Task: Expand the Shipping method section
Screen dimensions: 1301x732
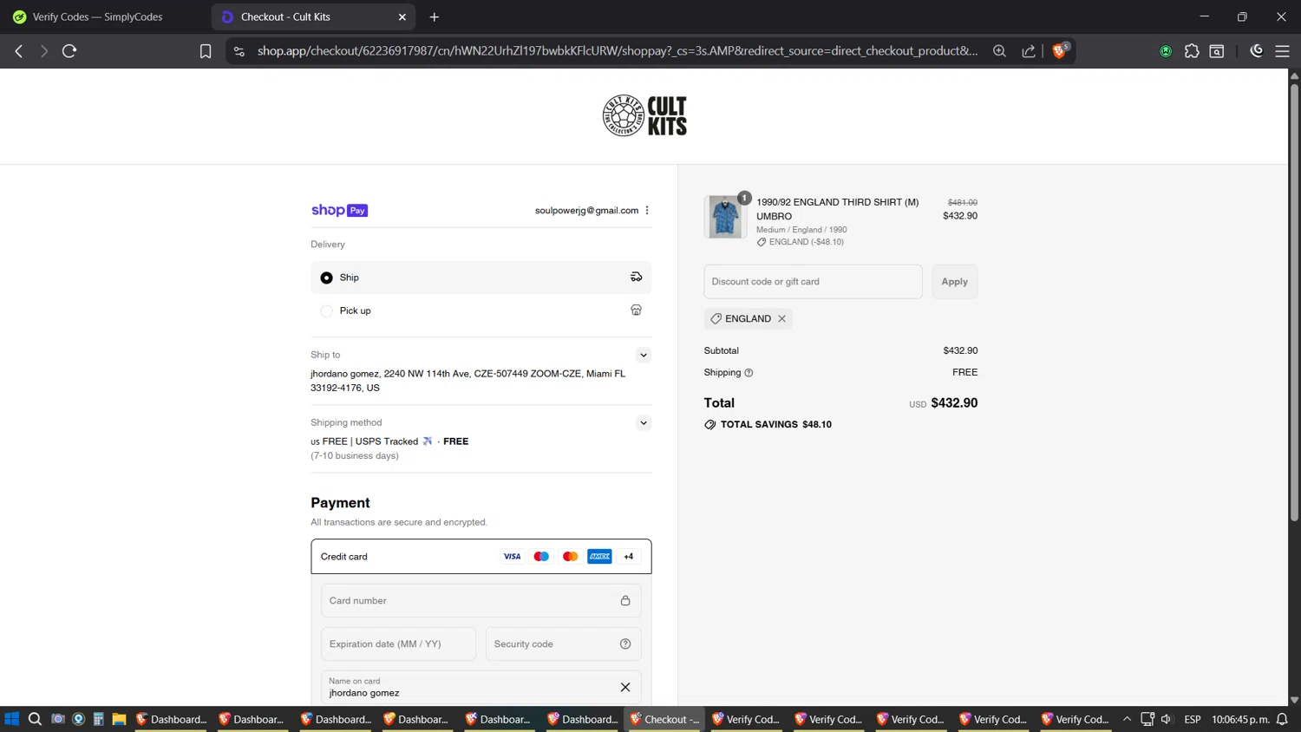Action: coord(644,423)
